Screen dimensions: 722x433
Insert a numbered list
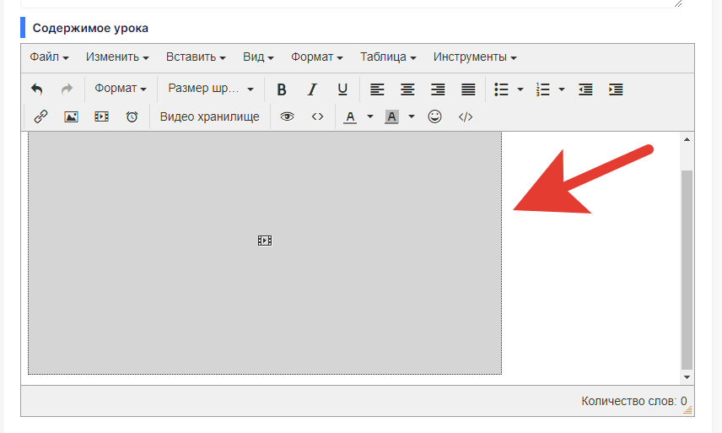tap(543, 89)
